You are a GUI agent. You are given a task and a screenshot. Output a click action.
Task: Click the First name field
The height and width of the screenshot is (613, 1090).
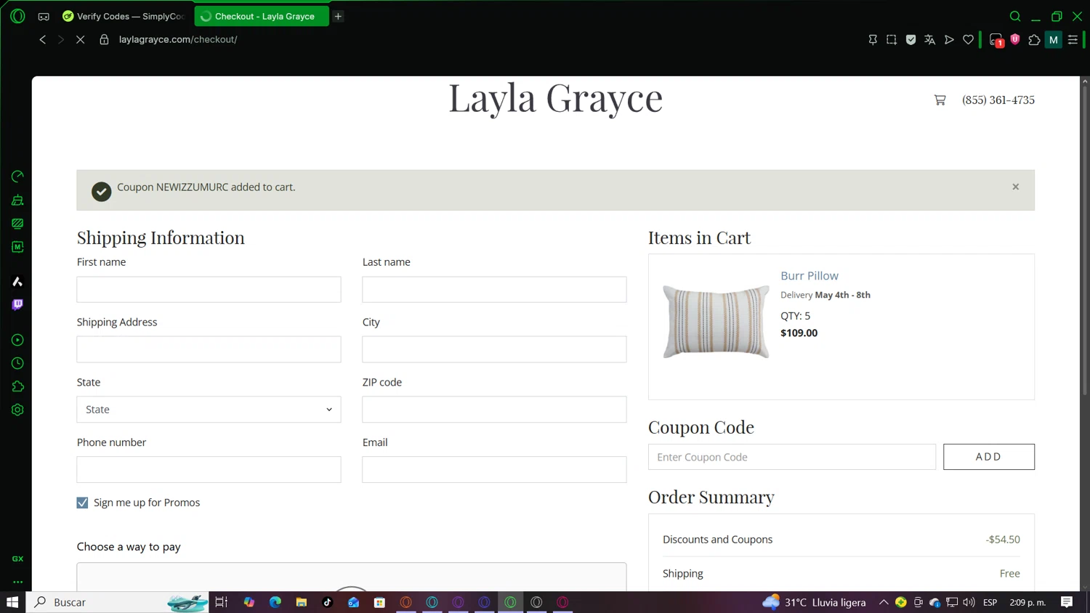click(x=209, y=289)
